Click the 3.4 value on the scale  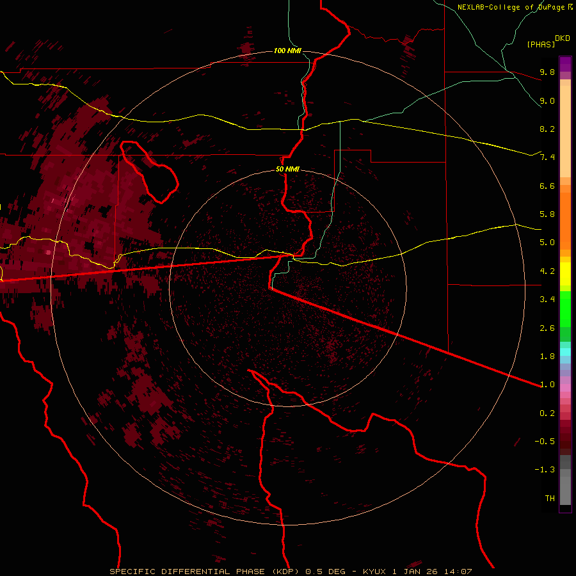point(547,300)
